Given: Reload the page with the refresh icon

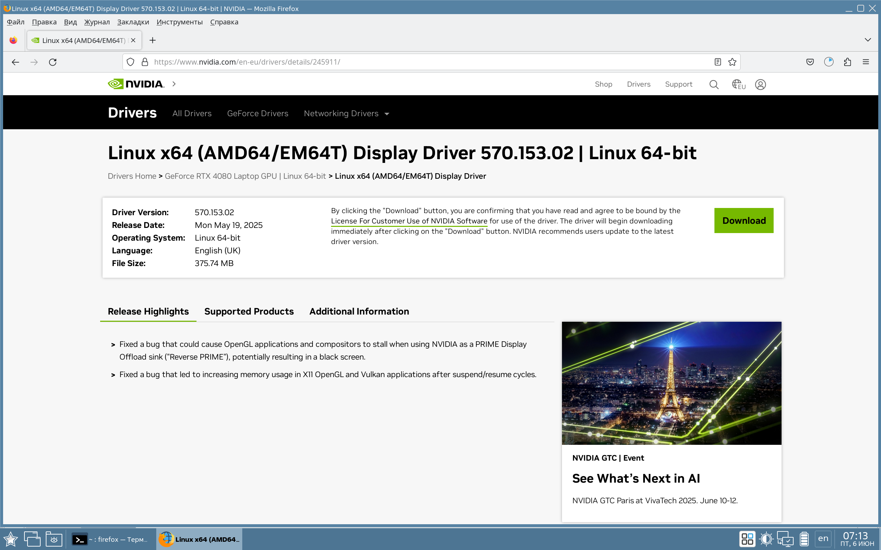Looking at the screenshot, I should [x=53, y=62].
